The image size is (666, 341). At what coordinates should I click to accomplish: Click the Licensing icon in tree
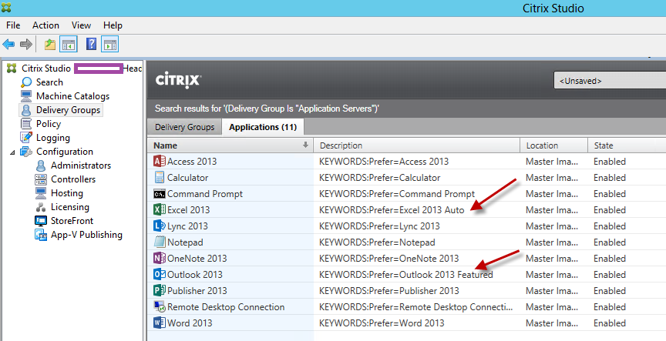pyautogui.click(x=41, y=207)
